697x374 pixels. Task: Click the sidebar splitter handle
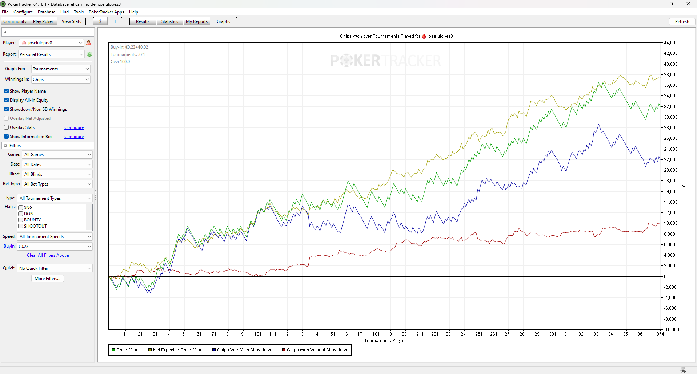(x=96, y=195)
